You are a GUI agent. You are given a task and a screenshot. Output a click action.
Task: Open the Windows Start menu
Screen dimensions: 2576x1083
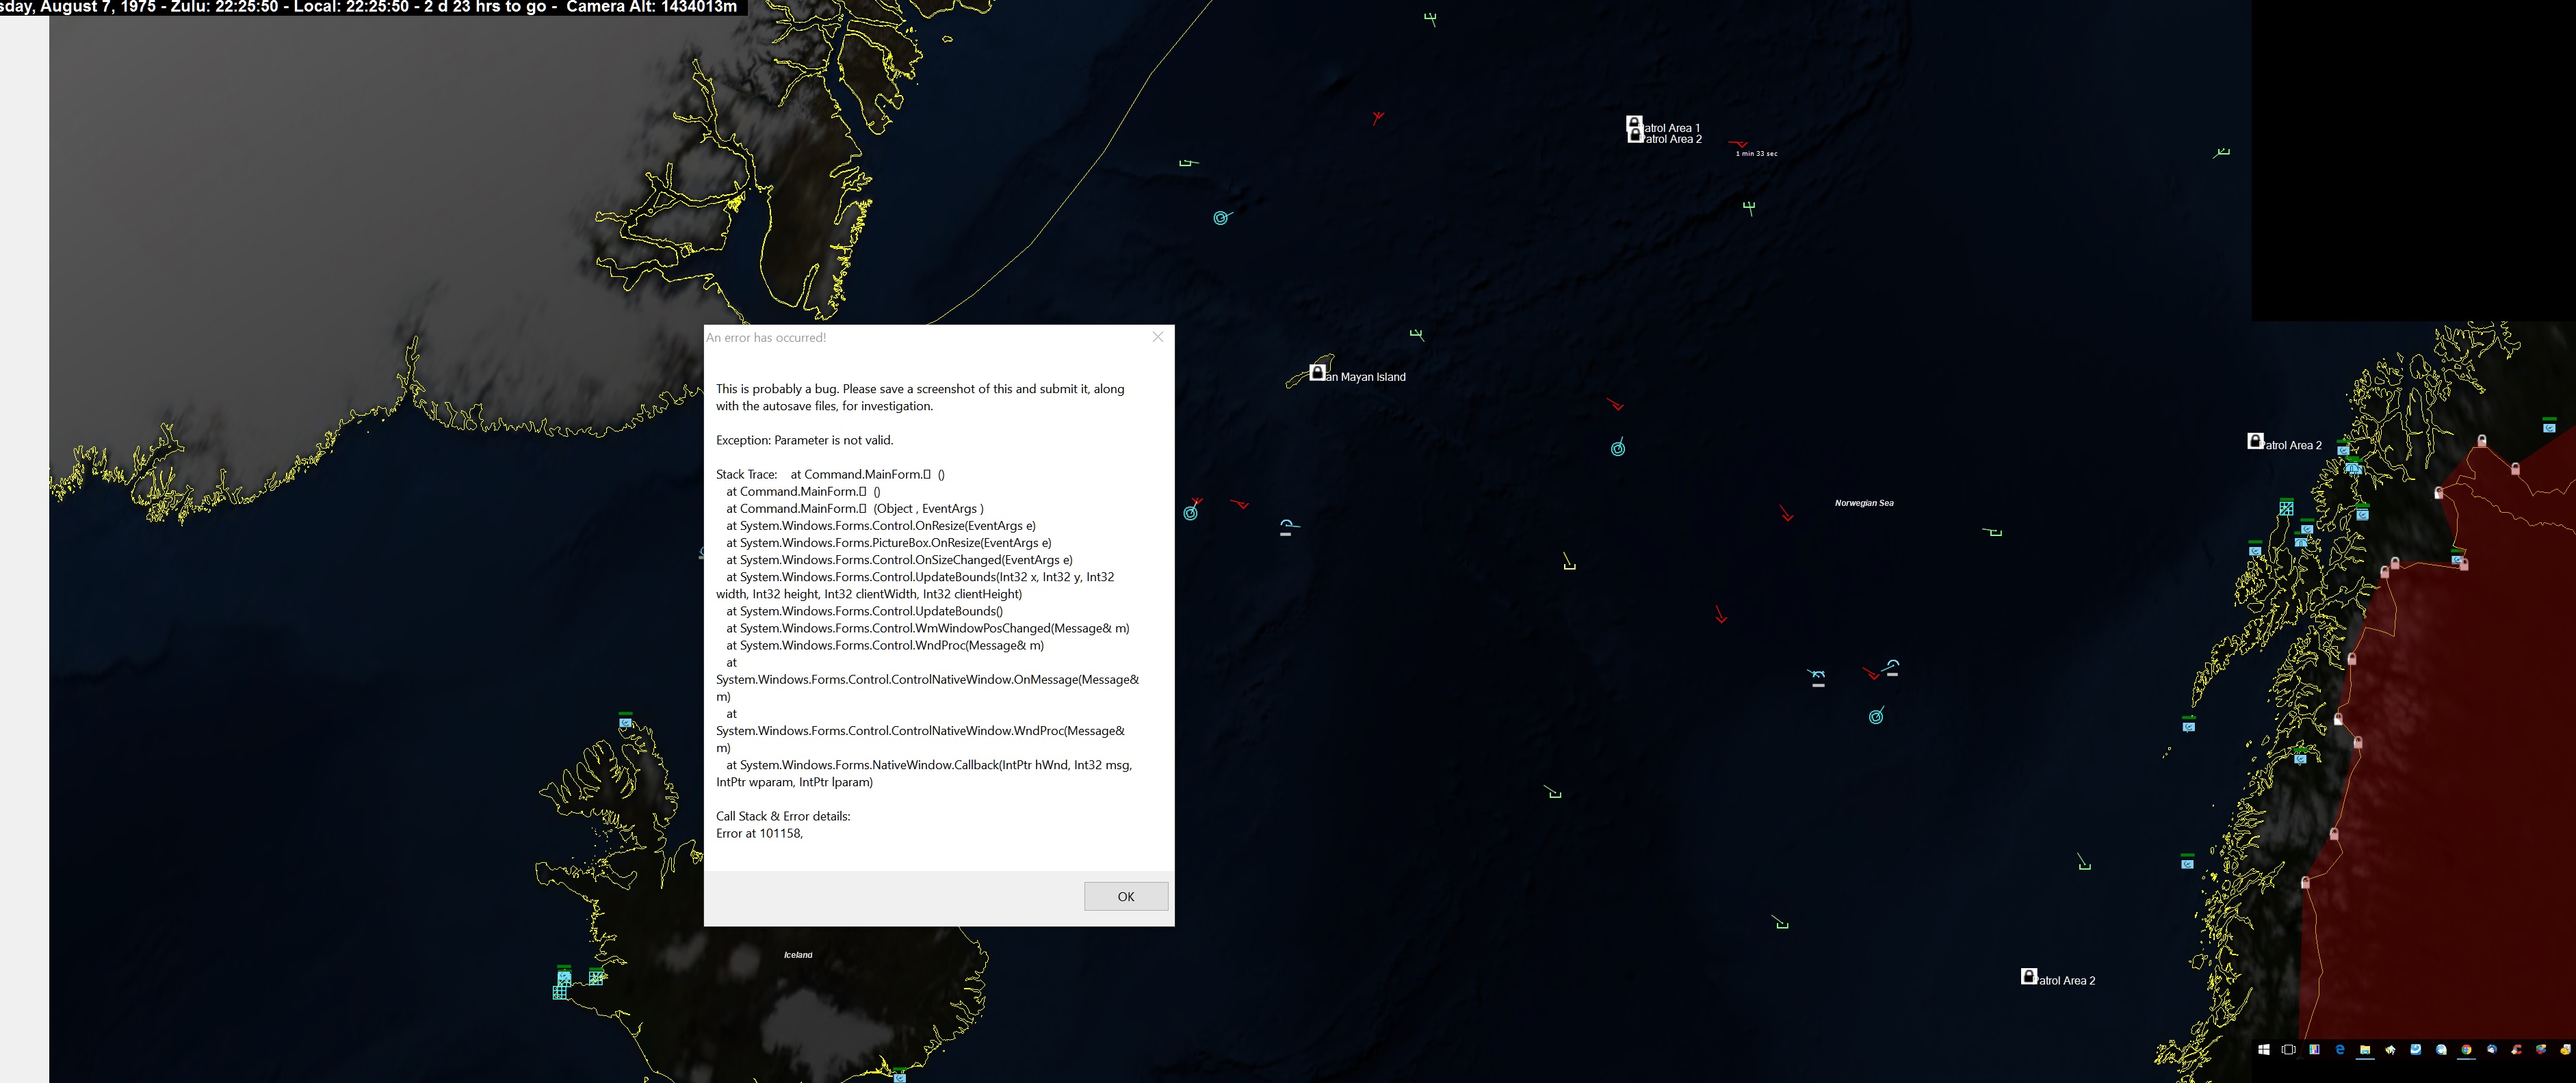[2264, 1050]
